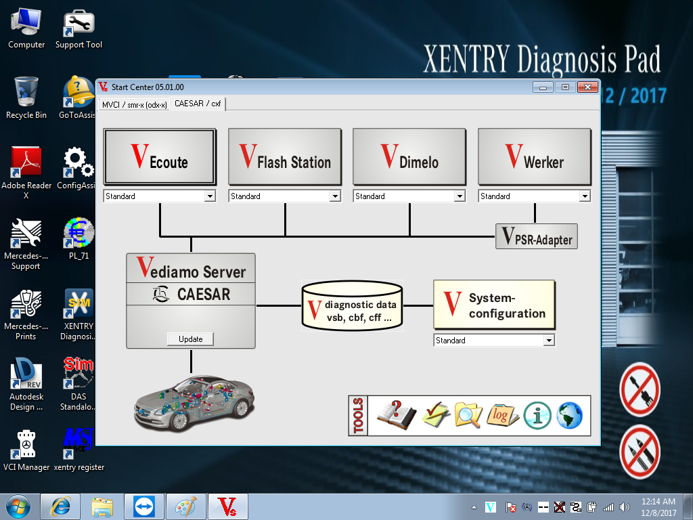The height and width of the screenshot is (520, 693).
Task: Select the xentry register desktop icon
Action: click(x=79, y=450)
